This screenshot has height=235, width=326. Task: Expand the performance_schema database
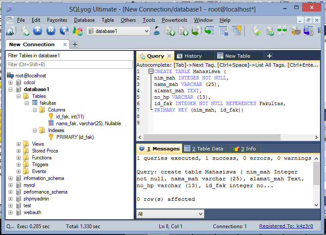[x=10, y=192]
